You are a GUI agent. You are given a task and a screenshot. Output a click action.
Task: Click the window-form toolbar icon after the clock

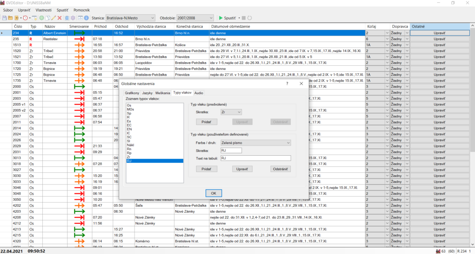34,18
